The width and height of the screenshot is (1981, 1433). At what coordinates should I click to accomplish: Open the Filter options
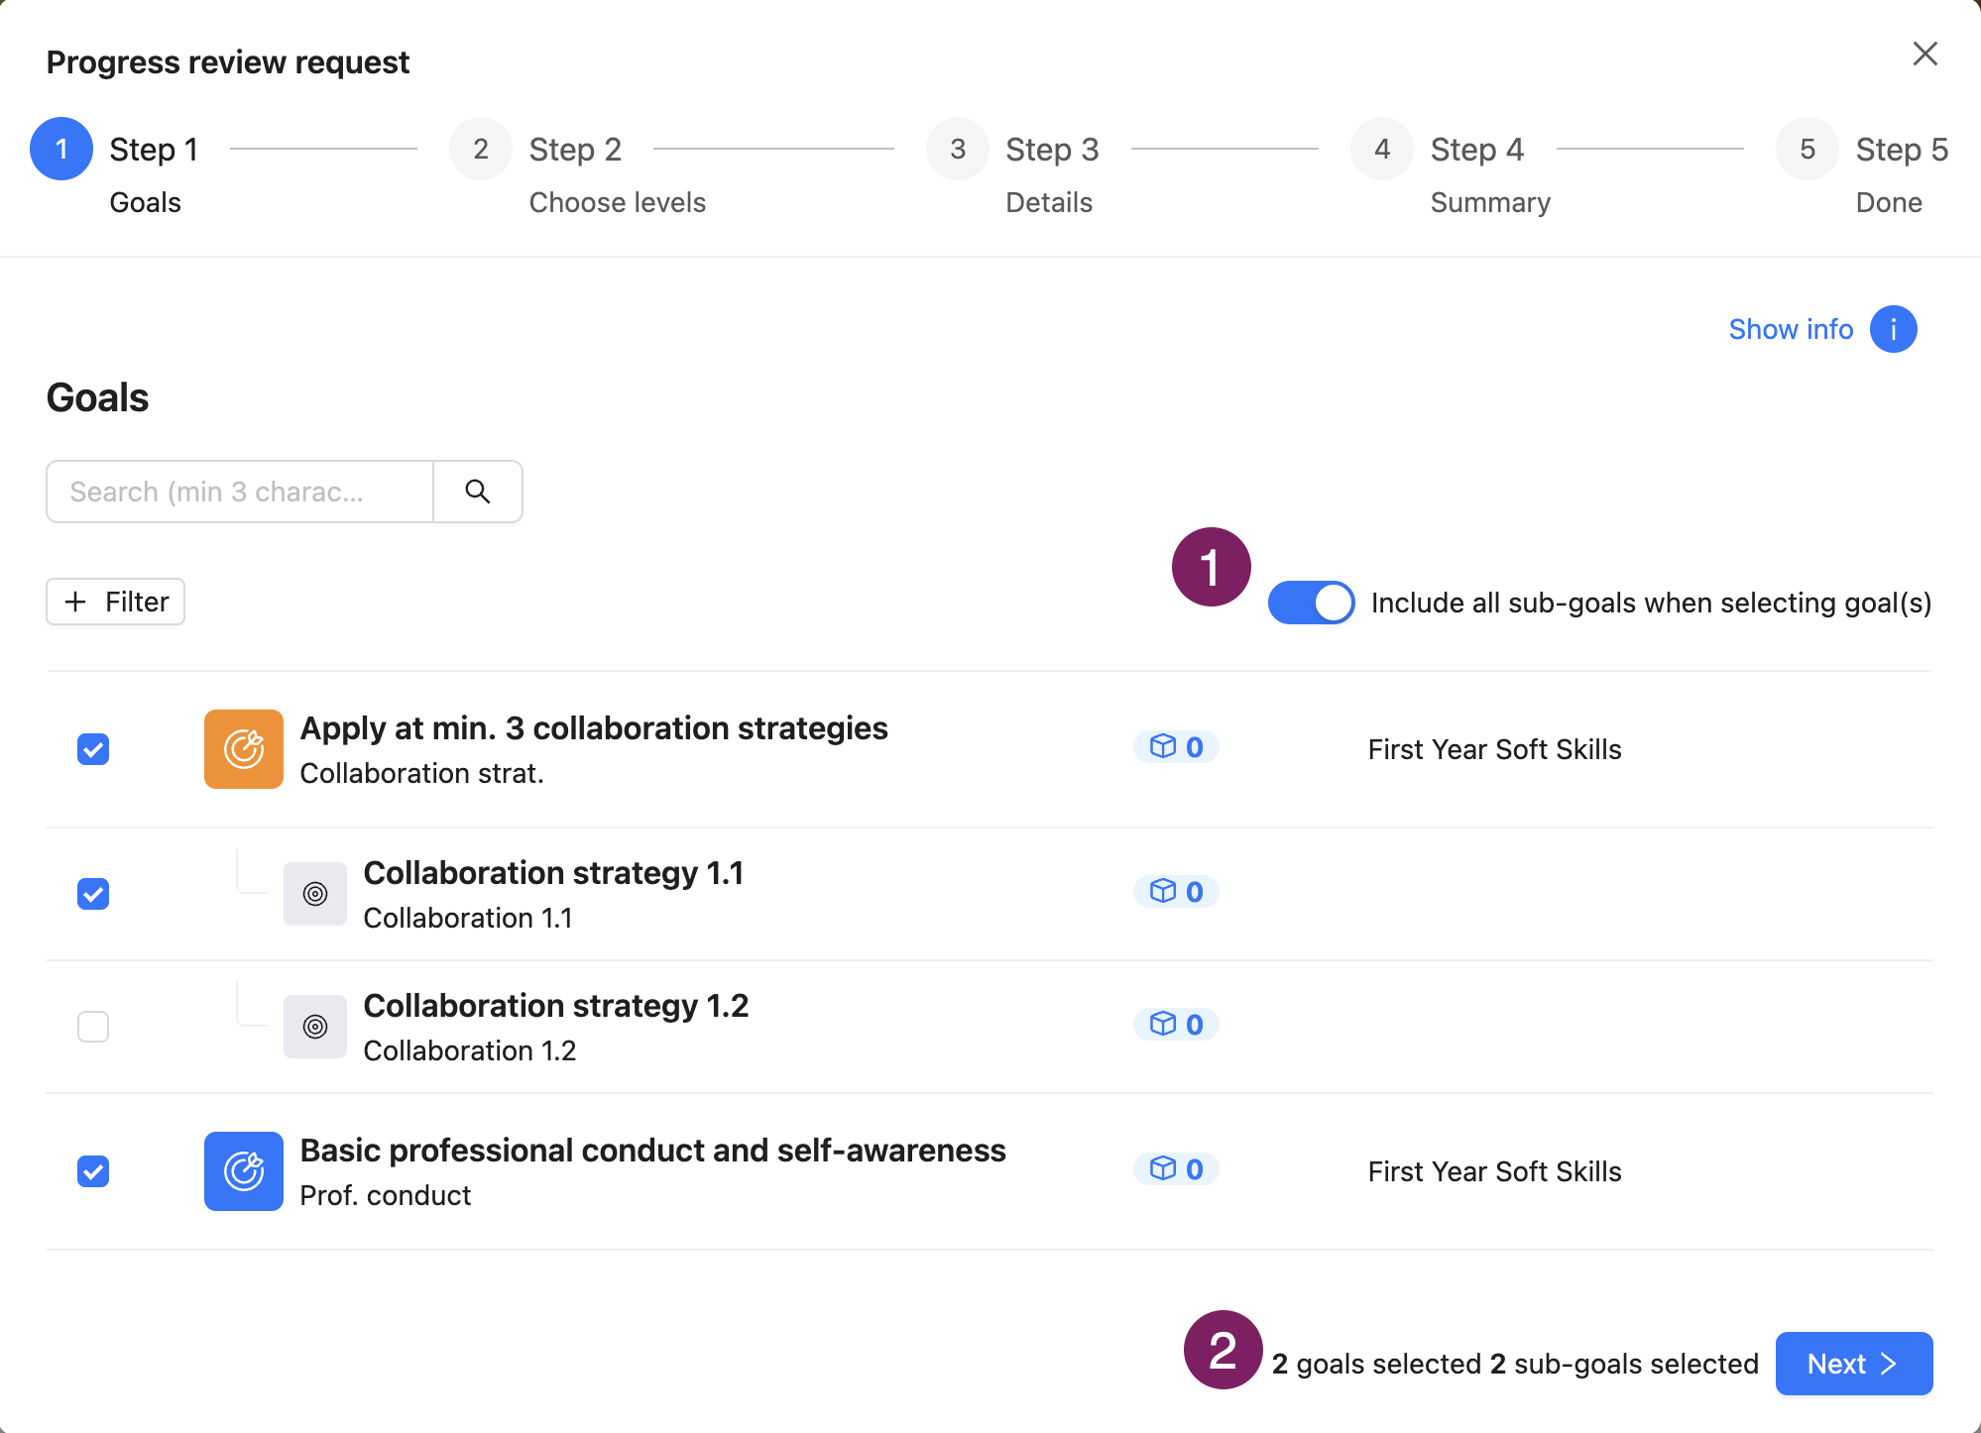click(x=115, y=602)
